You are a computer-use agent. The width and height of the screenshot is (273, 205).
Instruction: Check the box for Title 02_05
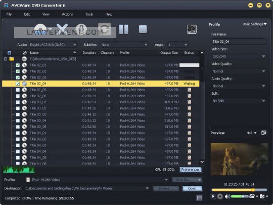(18, 90)
